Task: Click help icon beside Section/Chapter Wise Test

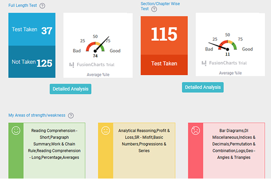Action: 154,9
